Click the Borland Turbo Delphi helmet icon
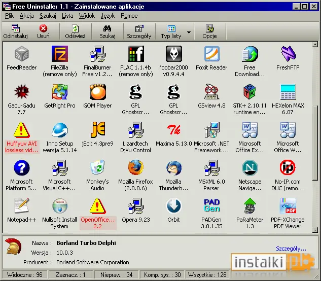 [x=14, y=247]
